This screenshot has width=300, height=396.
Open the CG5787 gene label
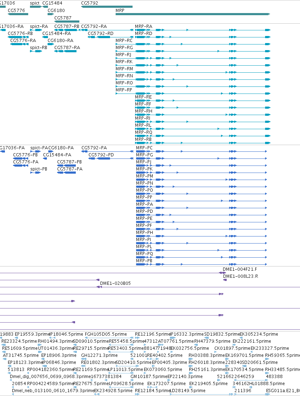pos(63,18)
